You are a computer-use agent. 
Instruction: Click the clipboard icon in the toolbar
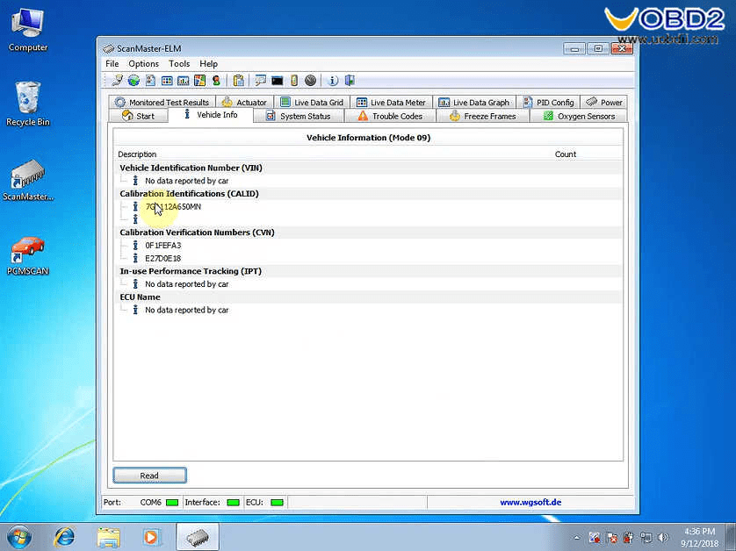(238, 80)
